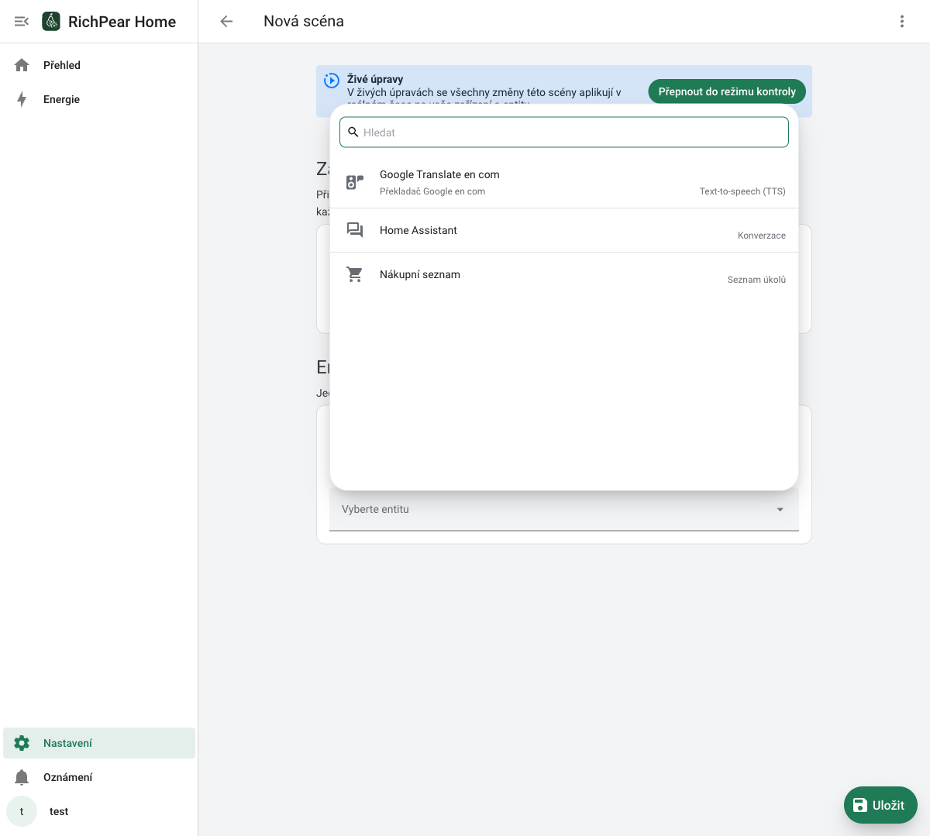Open Nastavení in the sidebar
The width and height of the screenshot is (930, 836).
[99, 743]
